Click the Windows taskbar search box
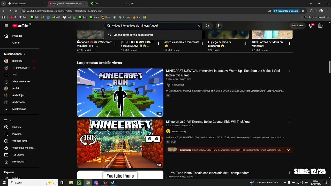This screenshot has width=331, height=186. (x=33, y=183)
